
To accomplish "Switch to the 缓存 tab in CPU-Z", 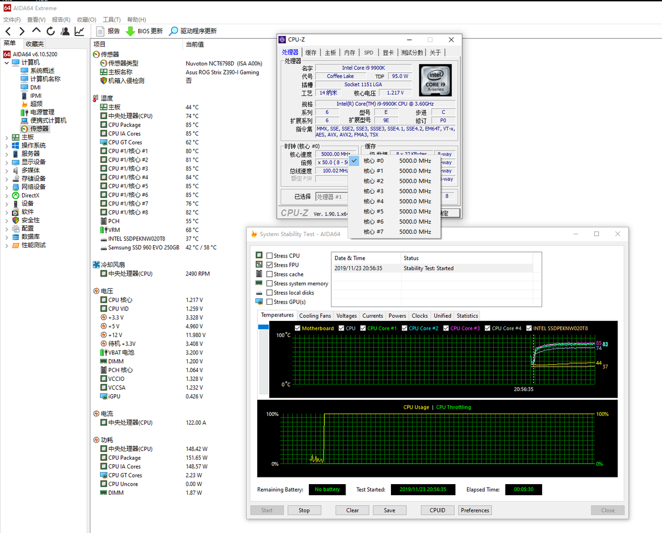I will click(311, 52).
